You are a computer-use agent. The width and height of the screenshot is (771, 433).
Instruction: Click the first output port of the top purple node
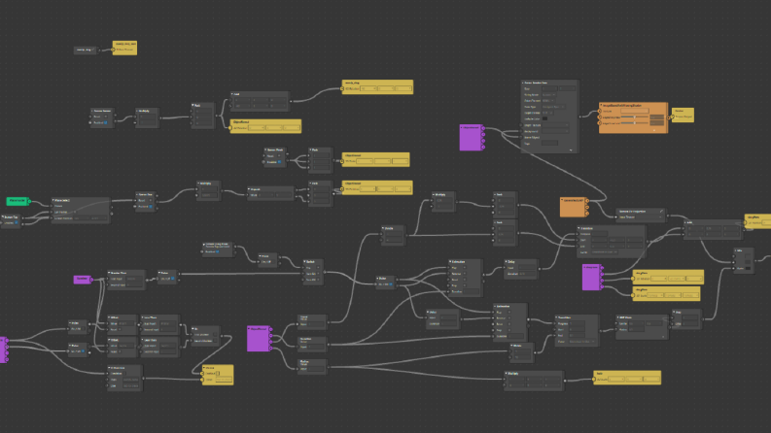pos(483,128)
